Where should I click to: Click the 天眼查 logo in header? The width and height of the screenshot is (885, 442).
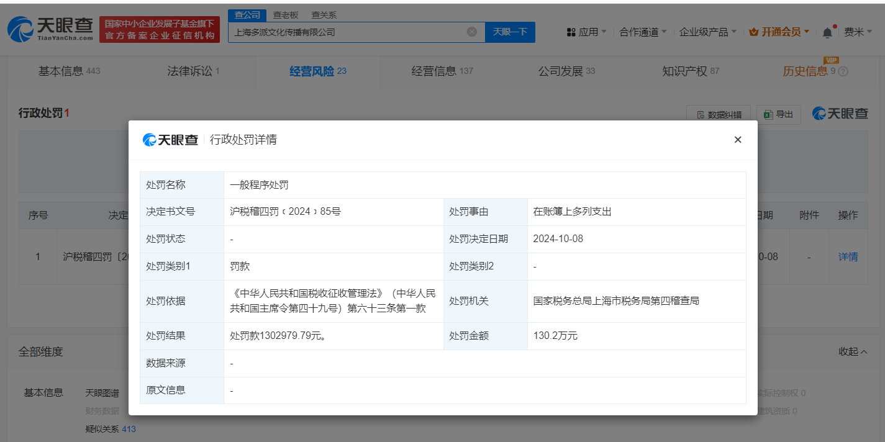50,29
